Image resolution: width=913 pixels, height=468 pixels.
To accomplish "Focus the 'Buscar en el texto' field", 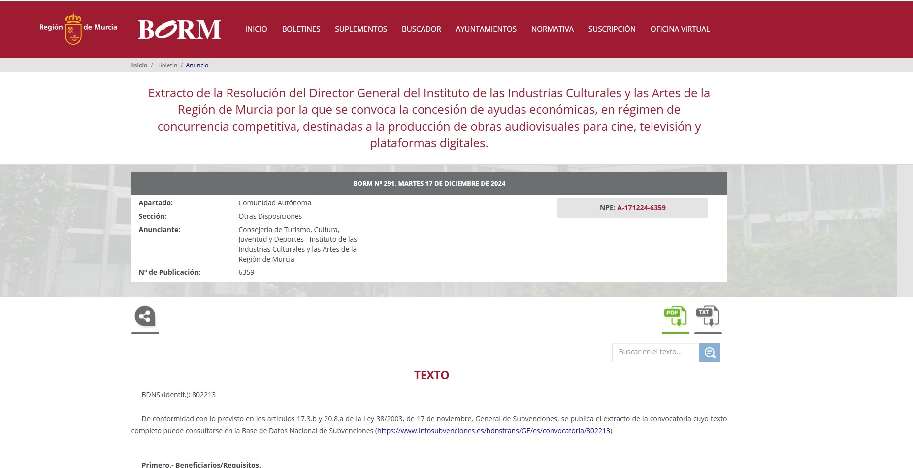I will pyautogui.click(x=655, y=352).
